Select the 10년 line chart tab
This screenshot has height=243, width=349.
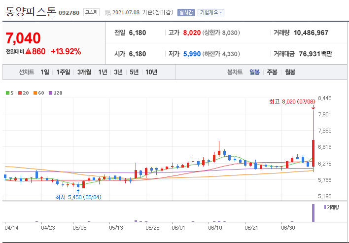coord(151,72)
